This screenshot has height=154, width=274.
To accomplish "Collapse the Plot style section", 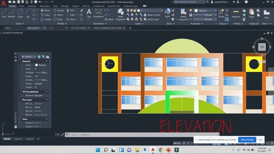I will point(47,100).
